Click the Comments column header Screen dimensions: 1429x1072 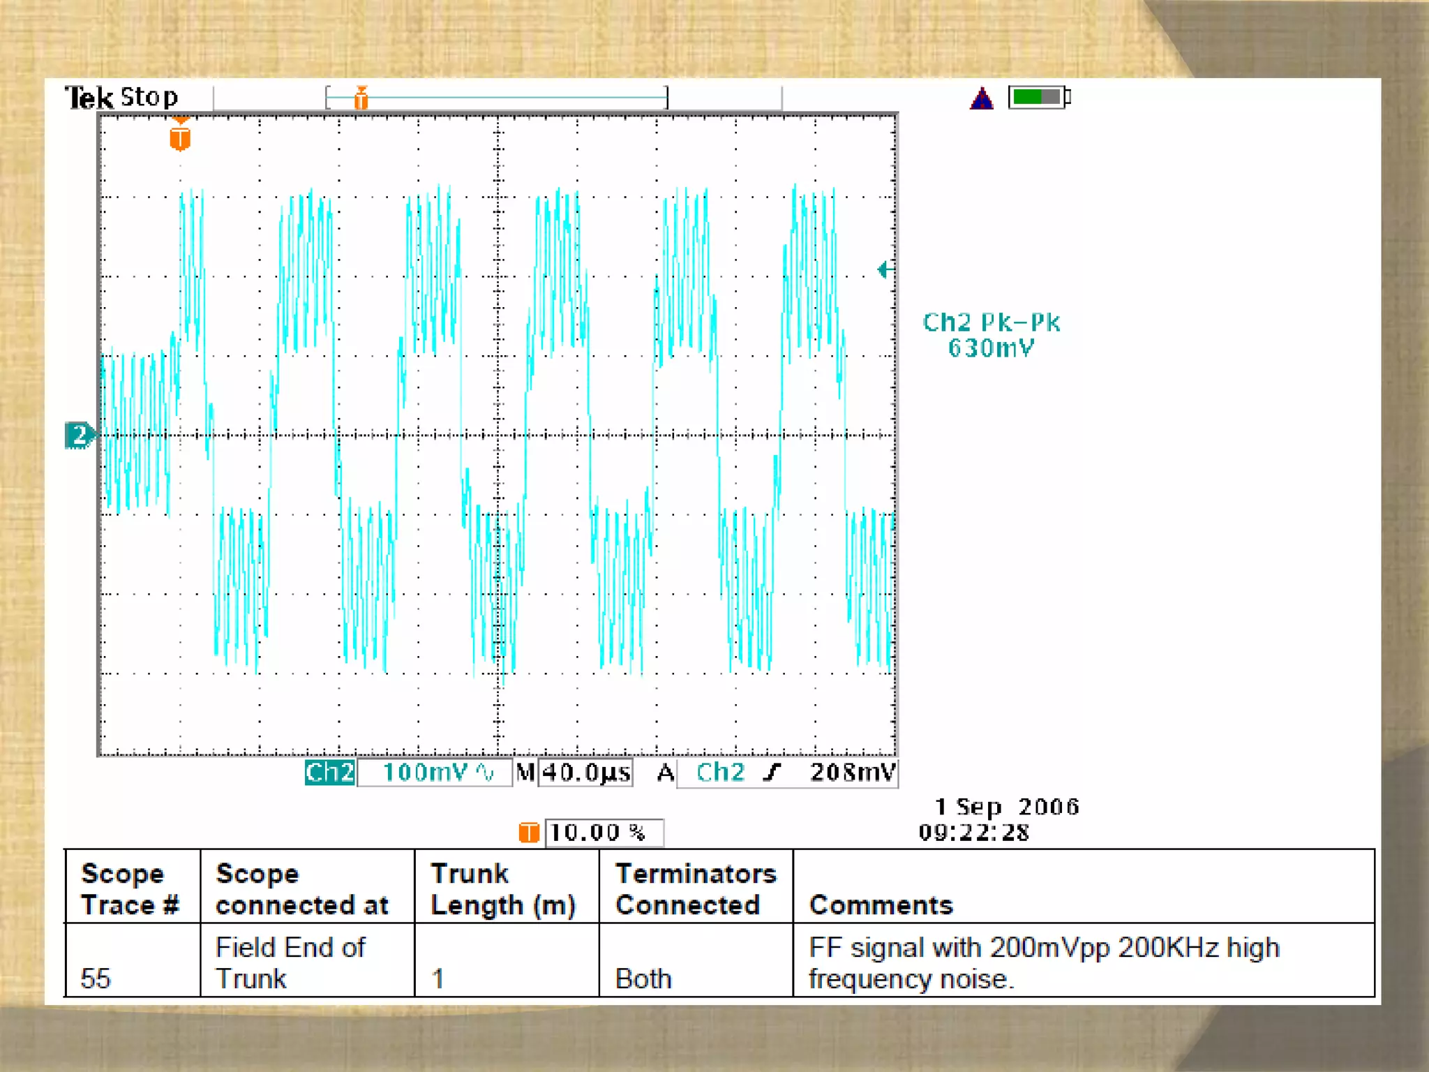(881, 904)
